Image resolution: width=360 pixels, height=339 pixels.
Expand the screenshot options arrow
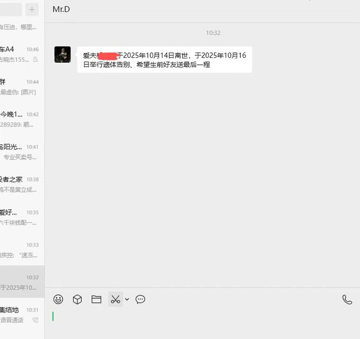tap(127, 299)
